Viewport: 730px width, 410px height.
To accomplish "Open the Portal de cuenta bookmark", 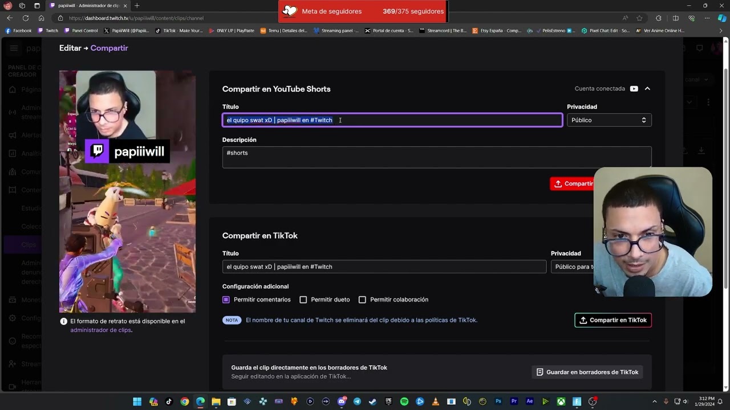I will point(389,31).
